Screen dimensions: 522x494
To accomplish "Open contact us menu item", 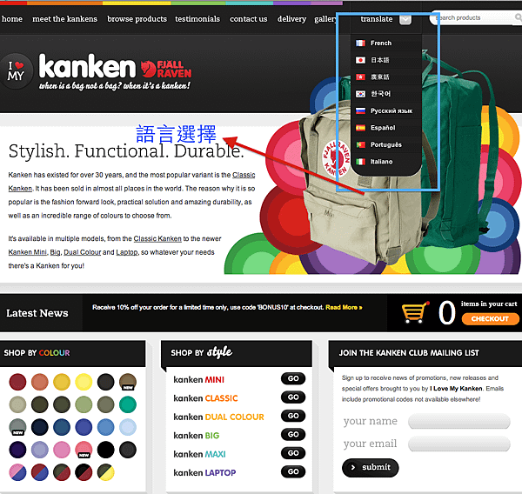I will (248, 19).
